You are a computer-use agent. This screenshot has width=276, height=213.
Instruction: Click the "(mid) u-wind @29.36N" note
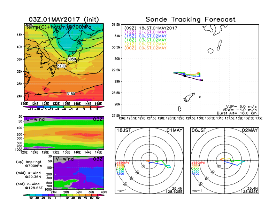28,175
